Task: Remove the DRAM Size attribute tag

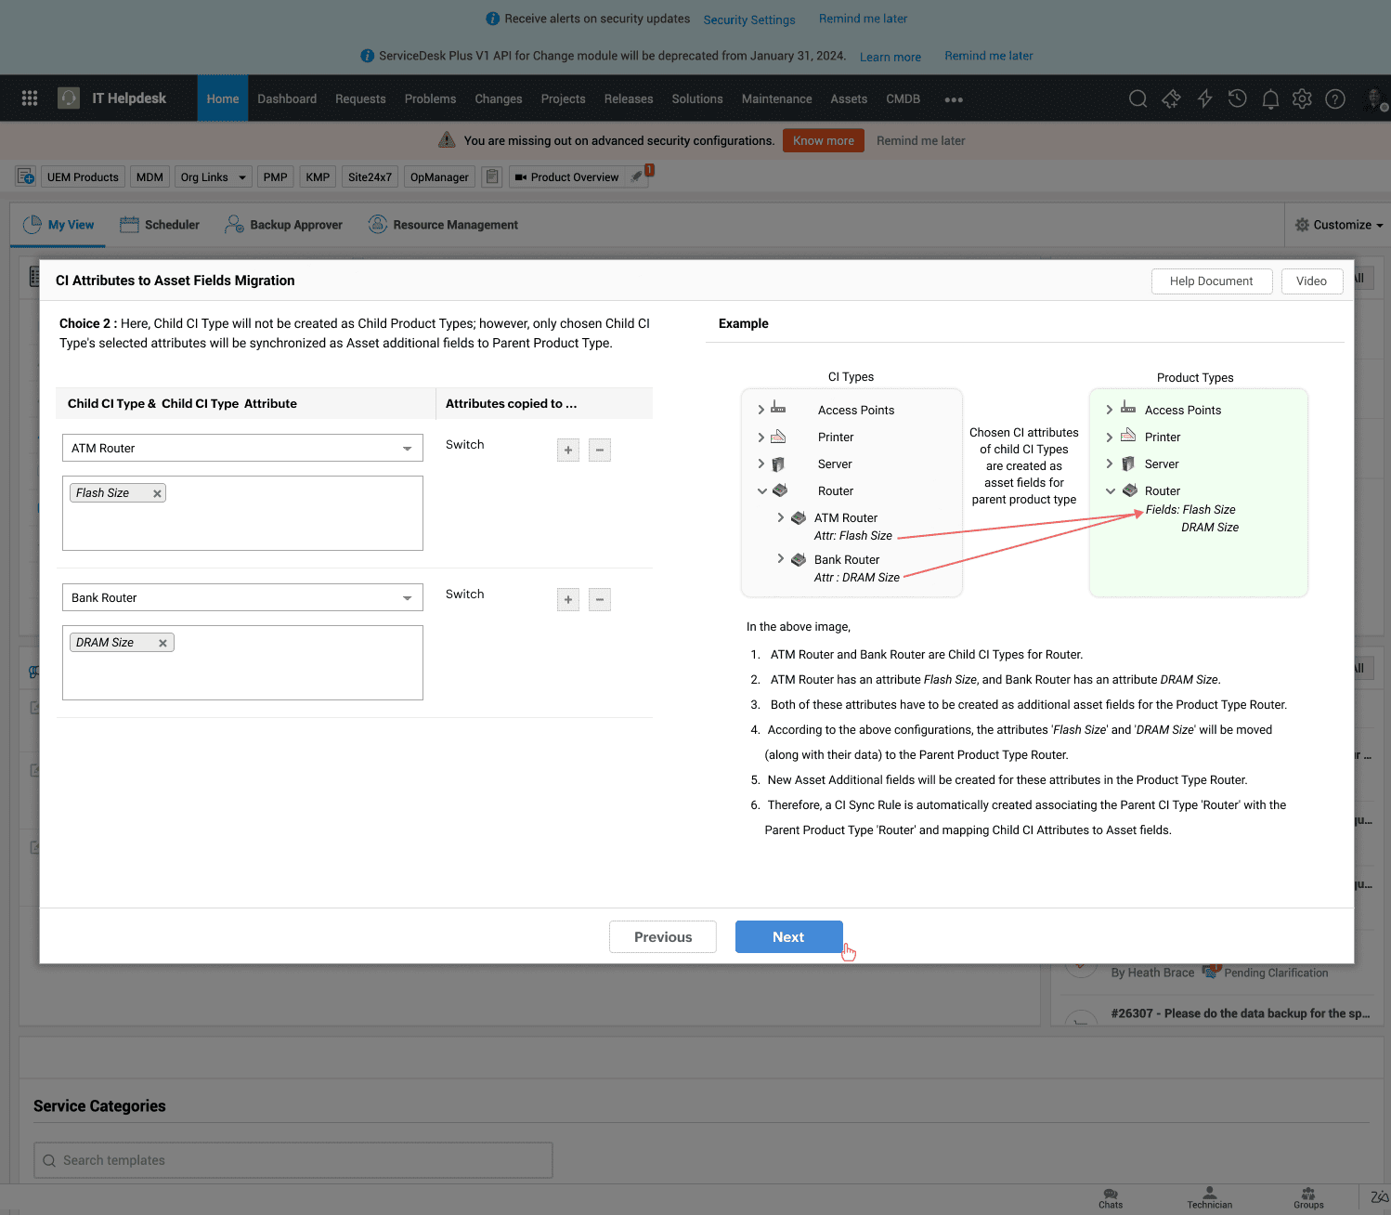Action: coord(162,644)
